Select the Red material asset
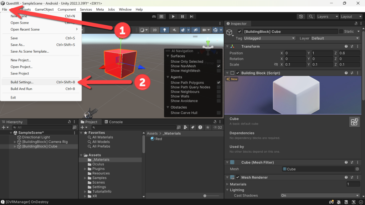Image resolution: width=365 pixels, height=205 pixels. point(156,139)
